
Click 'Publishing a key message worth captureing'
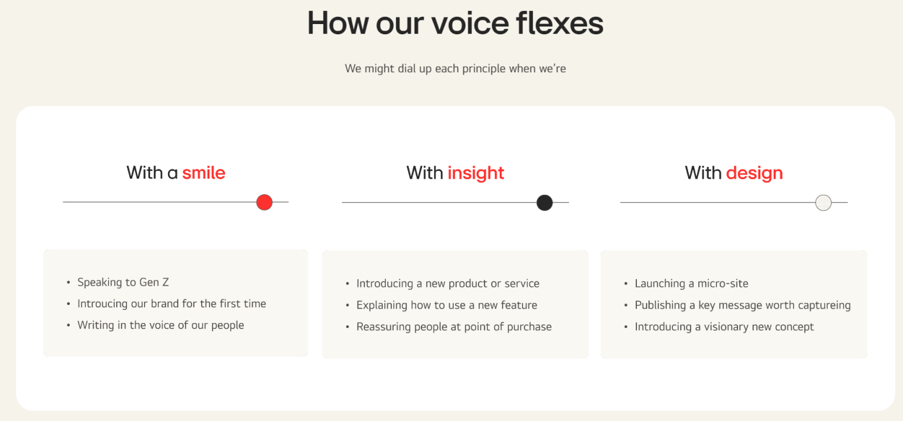pos(743,305)
